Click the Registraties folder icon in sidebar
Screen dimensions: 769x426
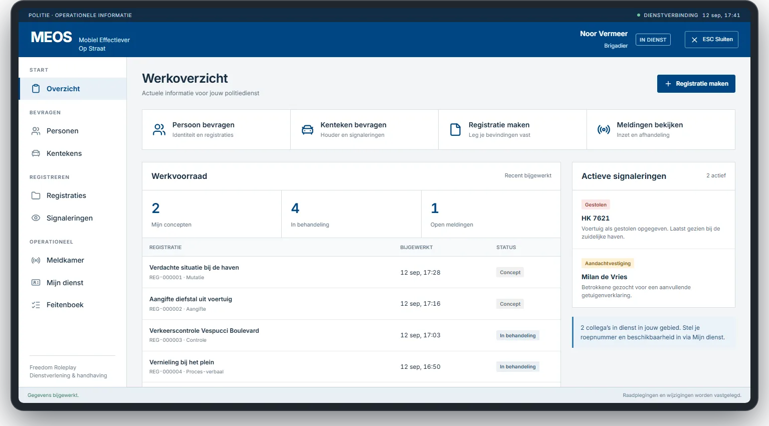[36, 195]
